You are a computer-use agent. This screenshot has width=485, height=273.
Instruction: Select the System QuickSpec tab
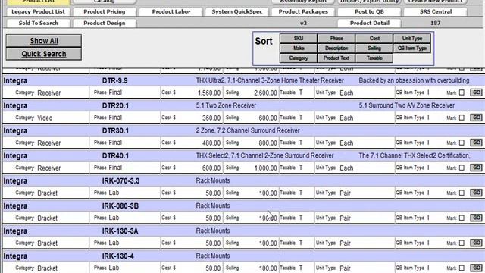pos(237,12)
